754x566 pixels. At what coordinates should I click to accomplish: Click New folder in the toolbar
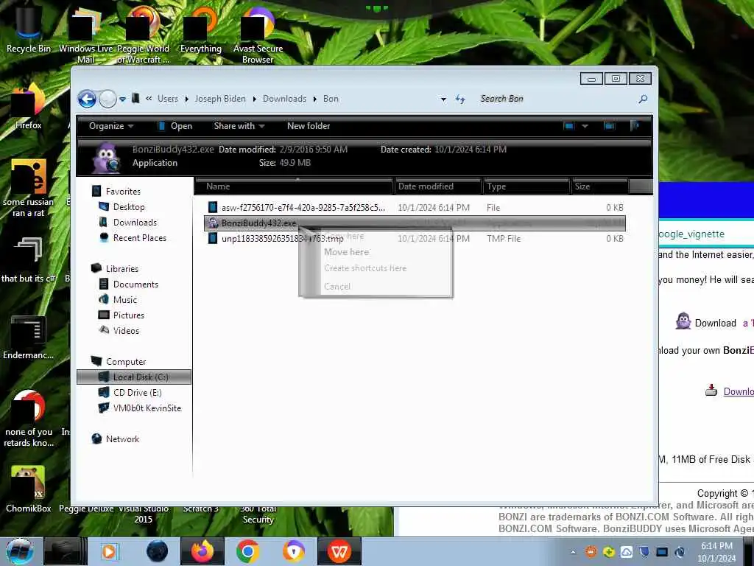[309, 126]
